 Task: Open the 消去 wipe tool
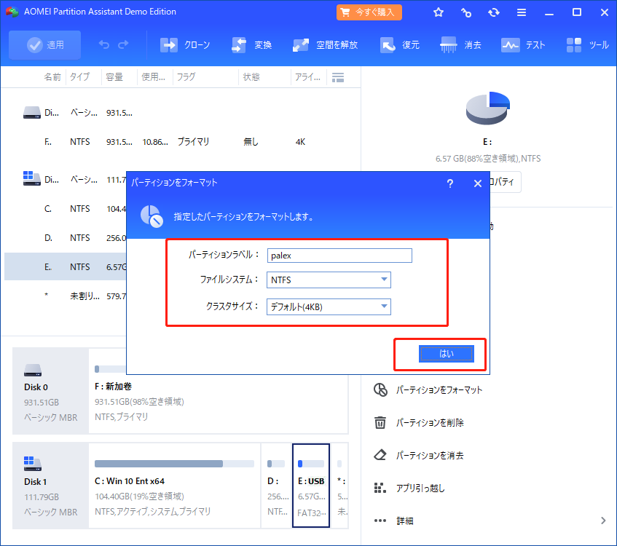(461, 45)
